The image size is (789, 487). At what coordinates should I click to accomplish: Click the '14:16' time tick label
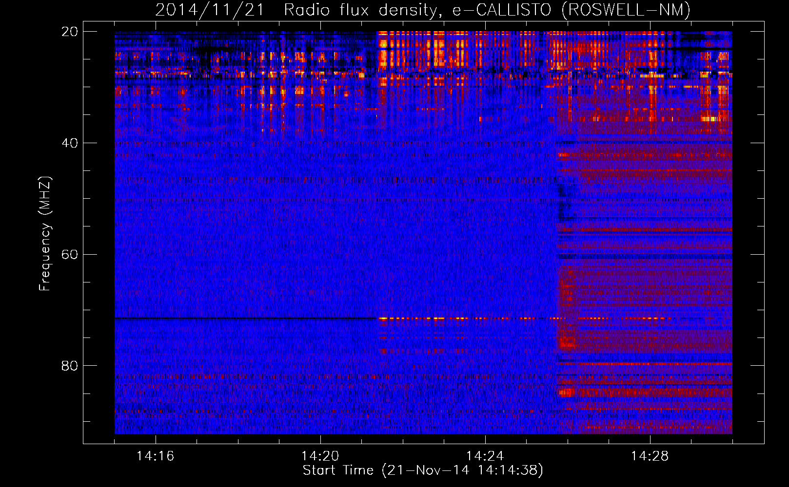[x=155, y=456]
